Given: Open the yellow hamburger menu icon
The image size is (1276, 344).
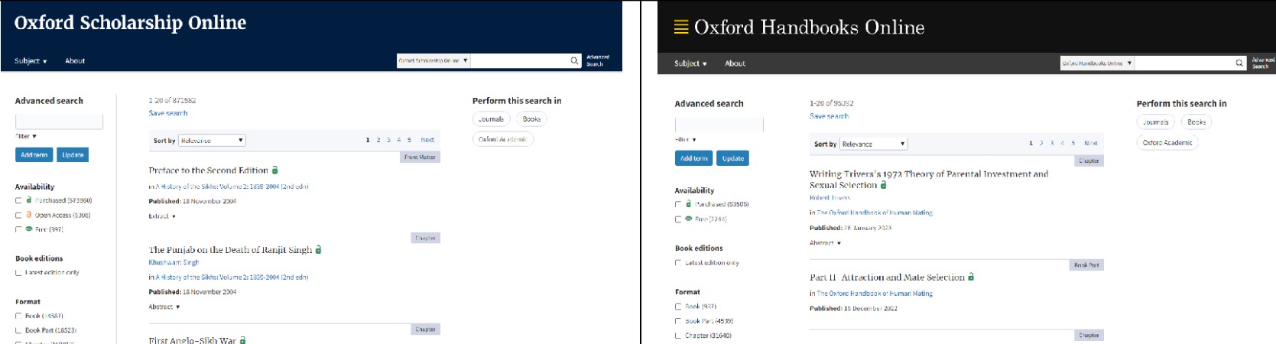Looking at the screenshot, I should click(x=680, y=28).
